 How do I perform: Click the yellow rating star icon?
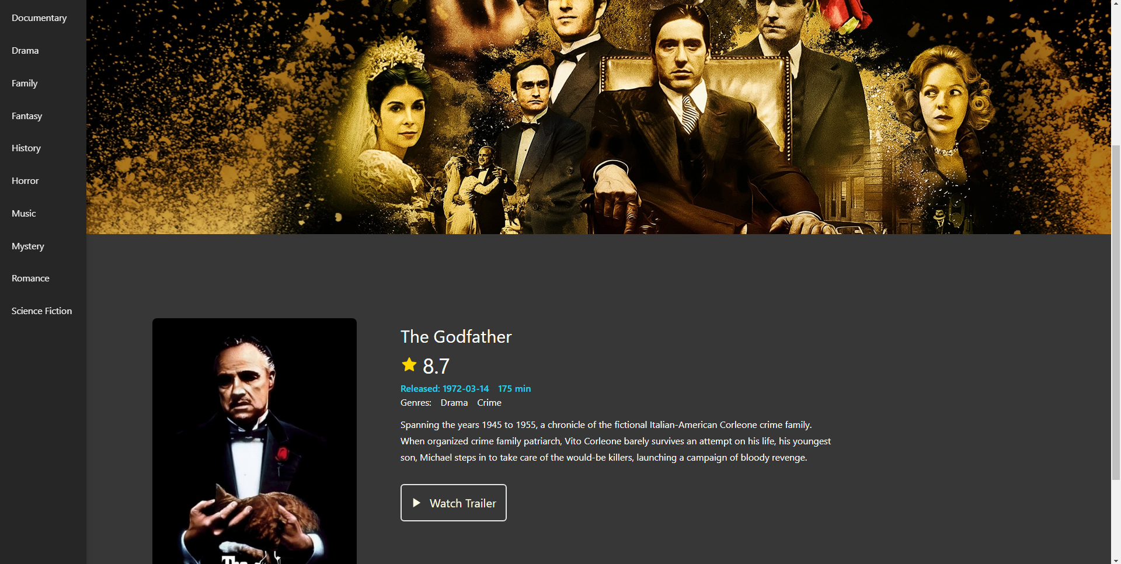coord(409,365)
